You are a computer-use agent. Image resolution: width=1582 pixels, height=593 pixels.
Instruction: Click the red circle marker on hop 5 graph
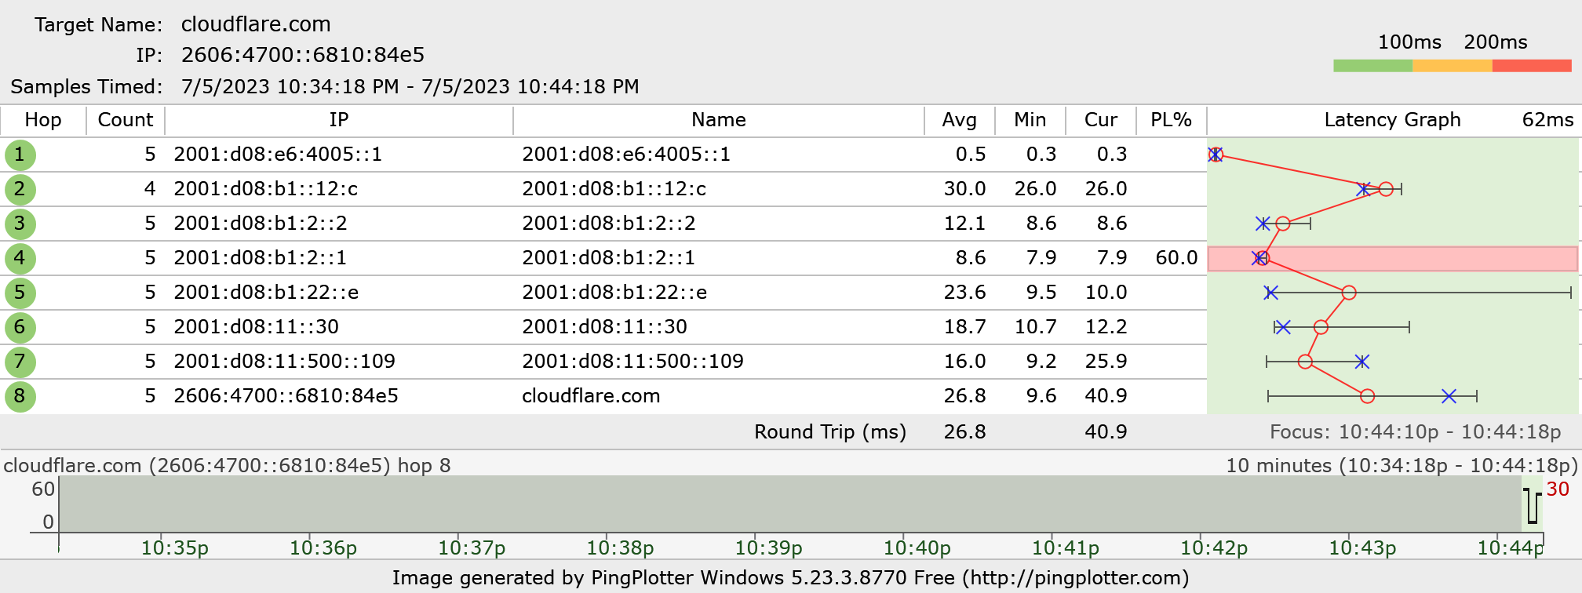(x=1349, y=293)
